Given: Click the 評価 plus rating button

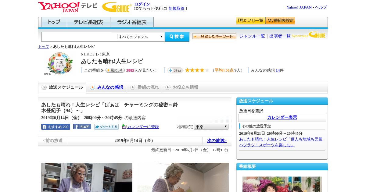Looking at the screenshot, I should [x=175, y=70].
